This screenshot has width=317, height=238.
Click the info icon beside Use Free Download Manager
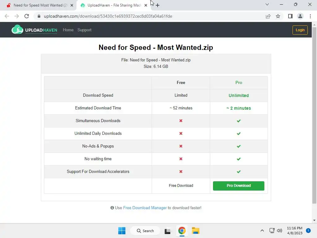pyautogui.click(x=112, y=208)
